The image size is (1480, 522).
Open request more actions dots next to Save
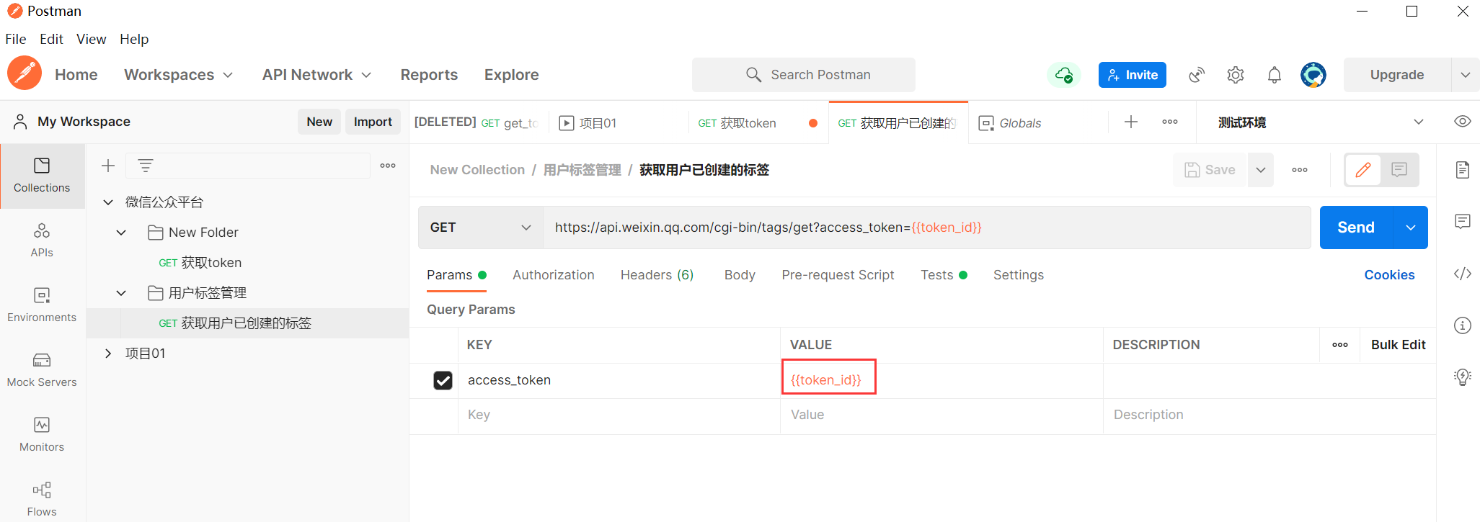click(1300, 170)
